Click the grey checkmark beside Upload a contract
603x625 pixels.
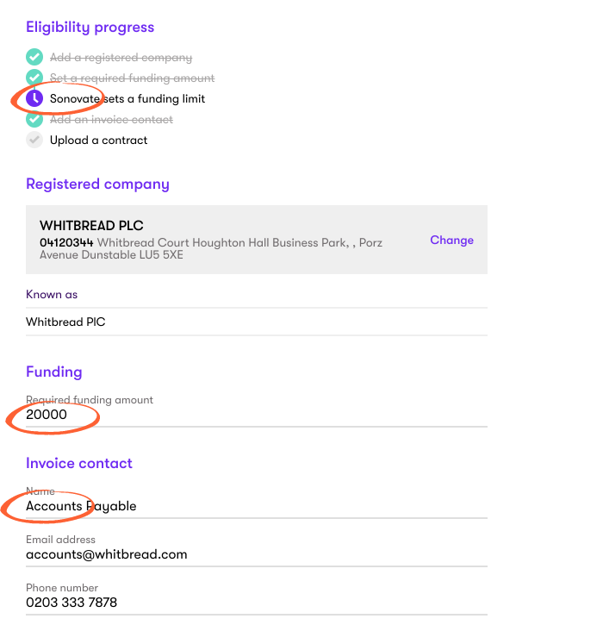pos(34,140)
